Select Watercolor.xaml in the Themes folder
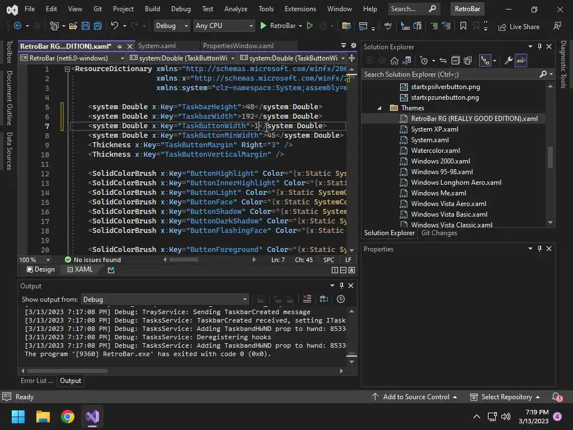The width and height of the screenshot is (573, 430). click(435, 151)
